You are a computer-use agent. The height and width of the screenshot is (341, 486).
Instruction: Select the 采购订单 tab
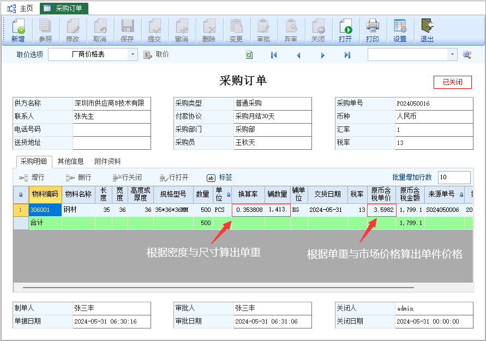click(x=64, y=8)
